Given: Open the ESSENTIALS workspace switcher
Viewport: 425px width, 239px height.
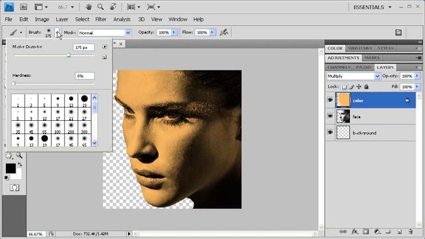Looking at the screenshot, I should [373, 7].
